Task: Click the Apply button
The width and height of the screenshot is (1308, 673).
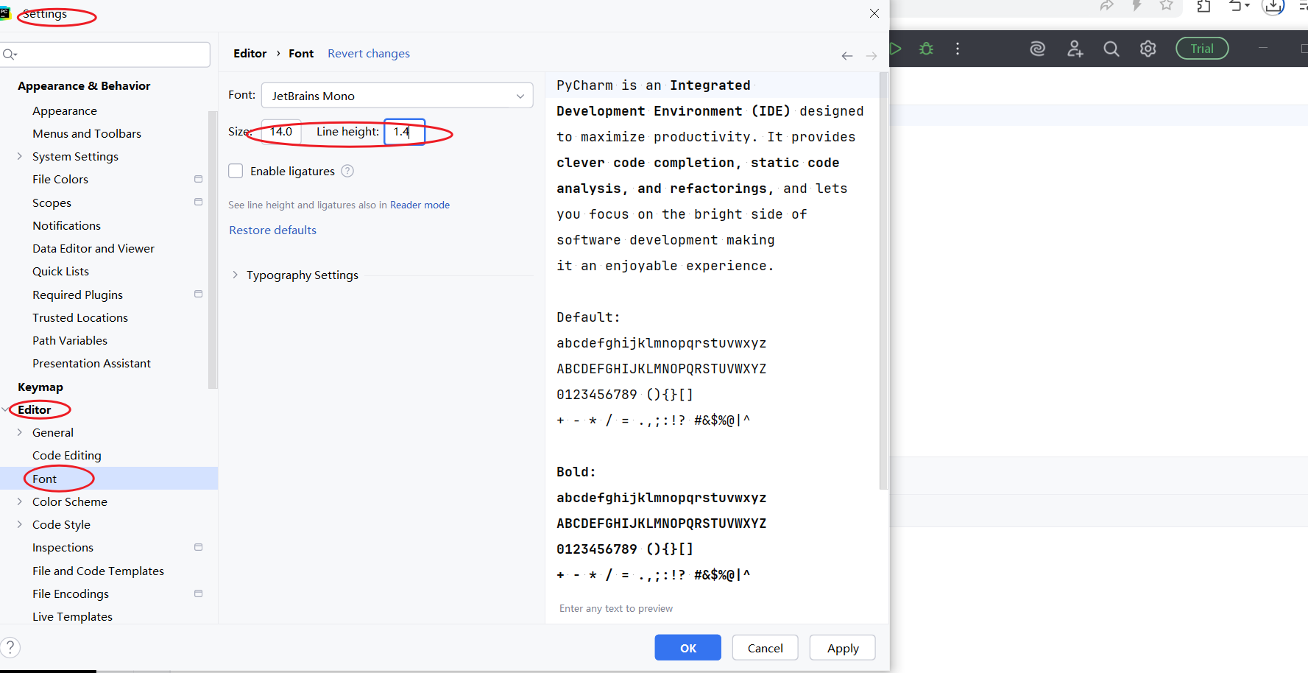Action: pyautogui.click(x=843, y=647)
